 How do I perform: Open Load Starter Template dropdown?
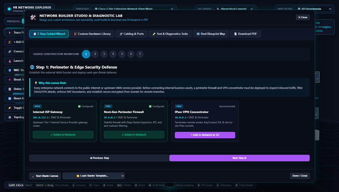pyautogui.click(x=94, y=176)
